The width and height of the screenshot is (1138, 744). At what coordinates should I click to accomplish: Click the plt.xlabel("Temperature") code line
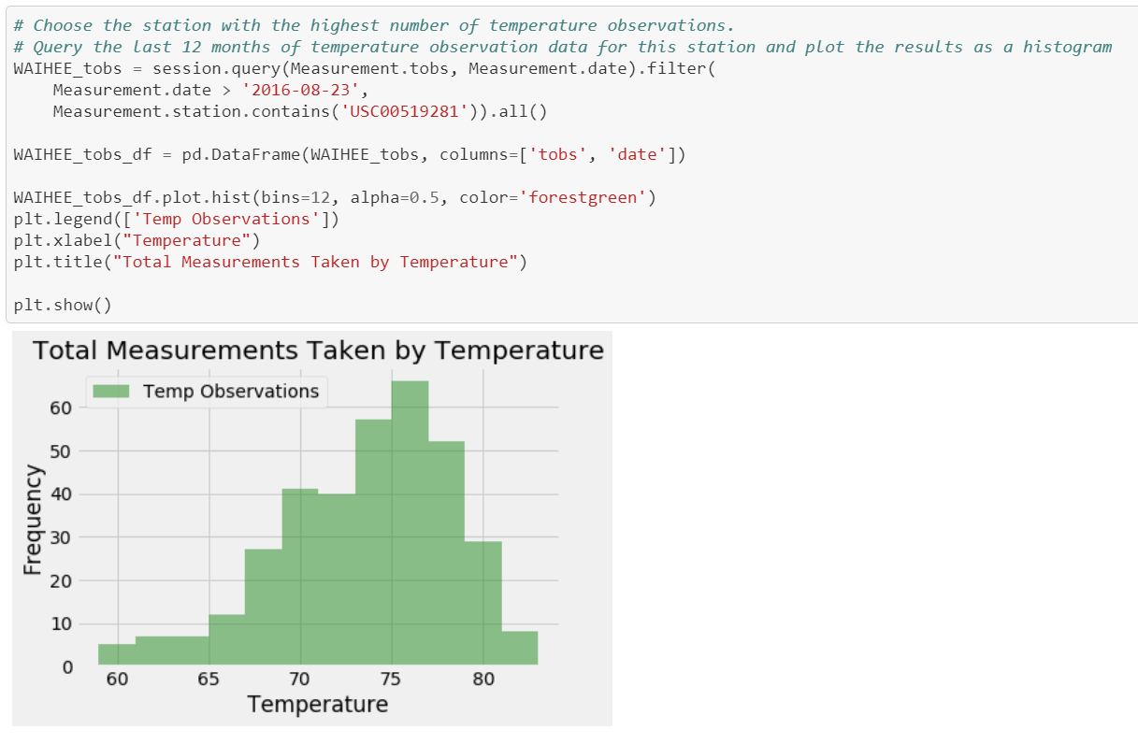pos(136,240)
